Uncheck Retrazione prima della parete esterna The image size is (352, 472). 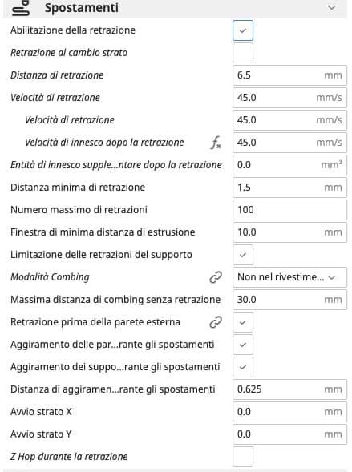(x=243, y=322)
